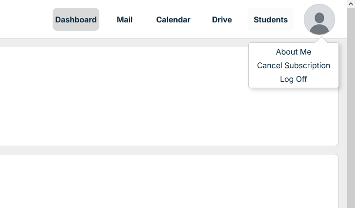Click Log Off in profile menu
Screen dimensions: 355x208
[294, 79]
